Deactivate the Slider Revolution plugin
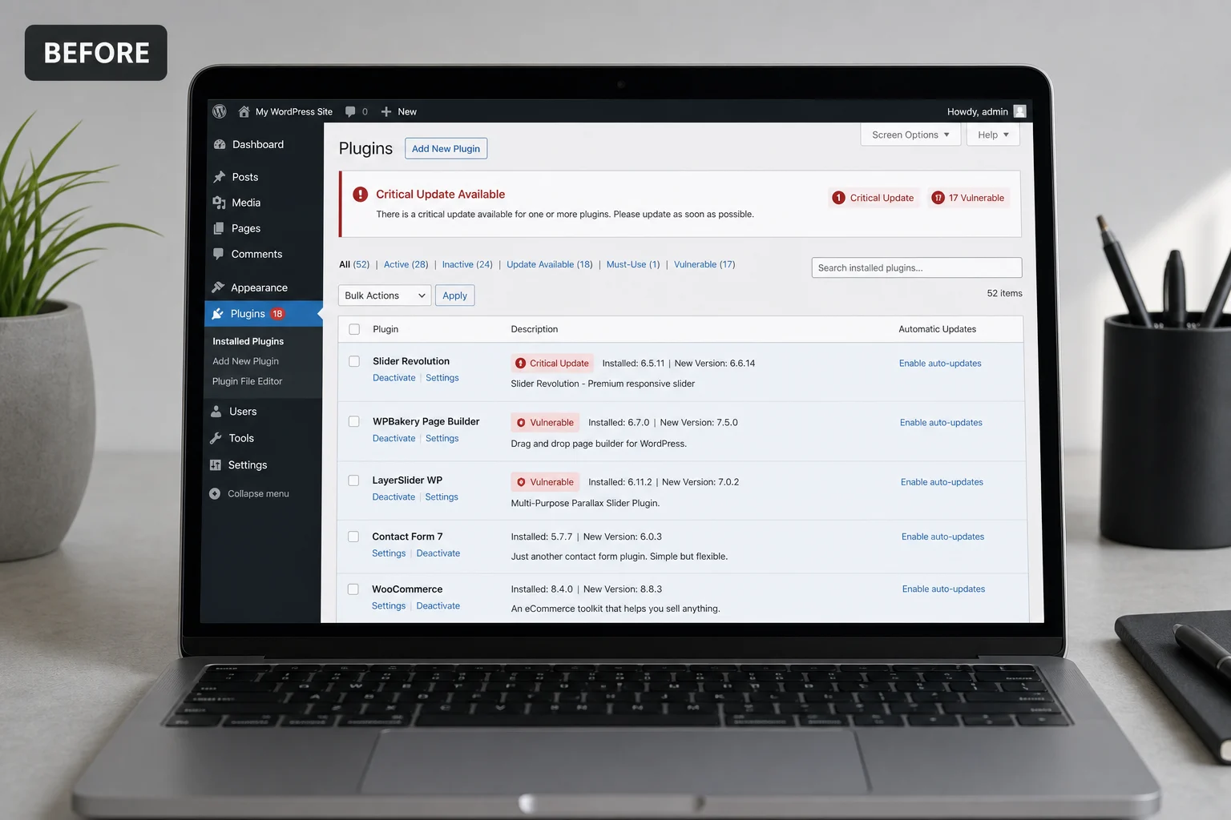 pyautogui.click(x=394, y=378)
